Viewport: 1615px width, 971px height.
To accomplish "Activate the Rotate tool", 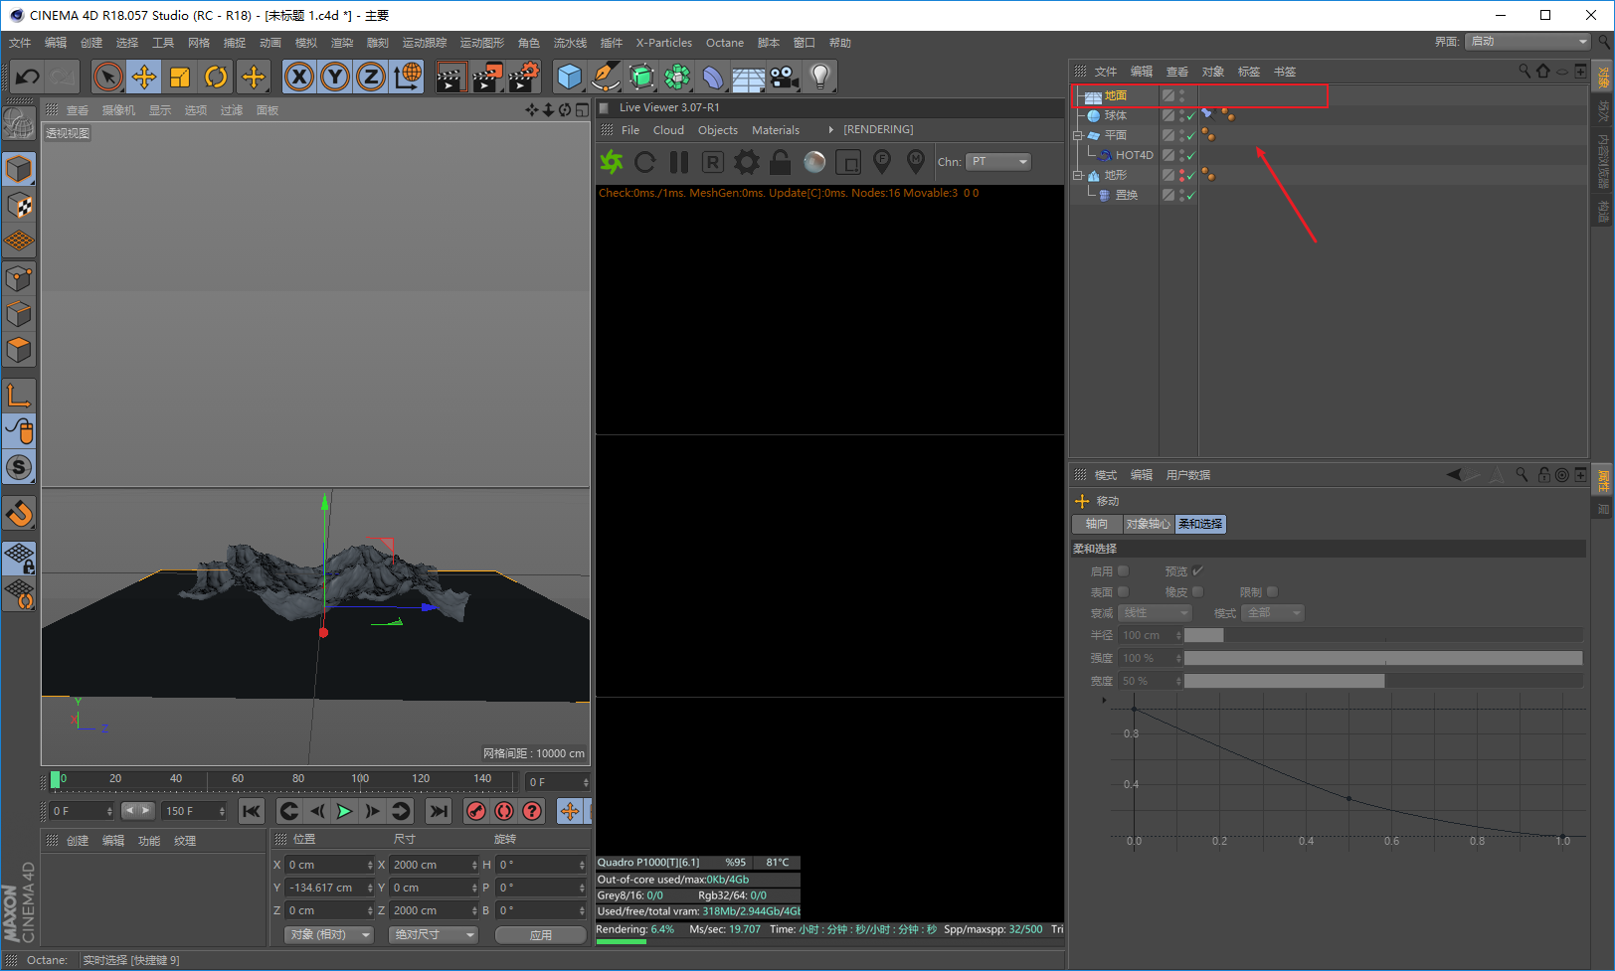I will 216,77.
